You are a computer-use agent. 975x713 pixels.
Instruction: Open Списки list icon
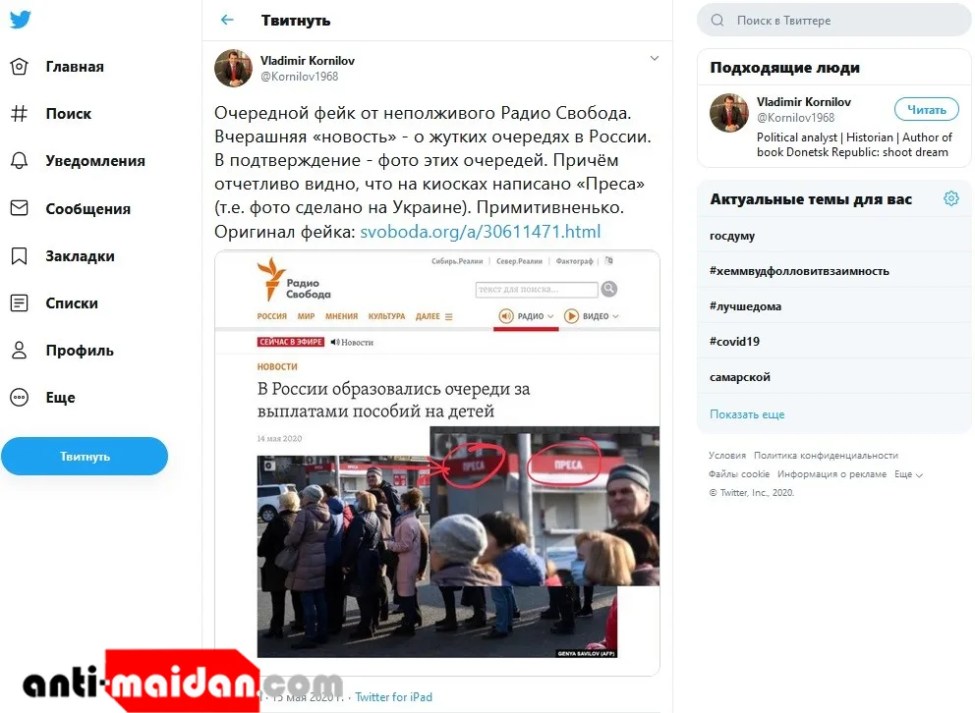click(20, 303)
